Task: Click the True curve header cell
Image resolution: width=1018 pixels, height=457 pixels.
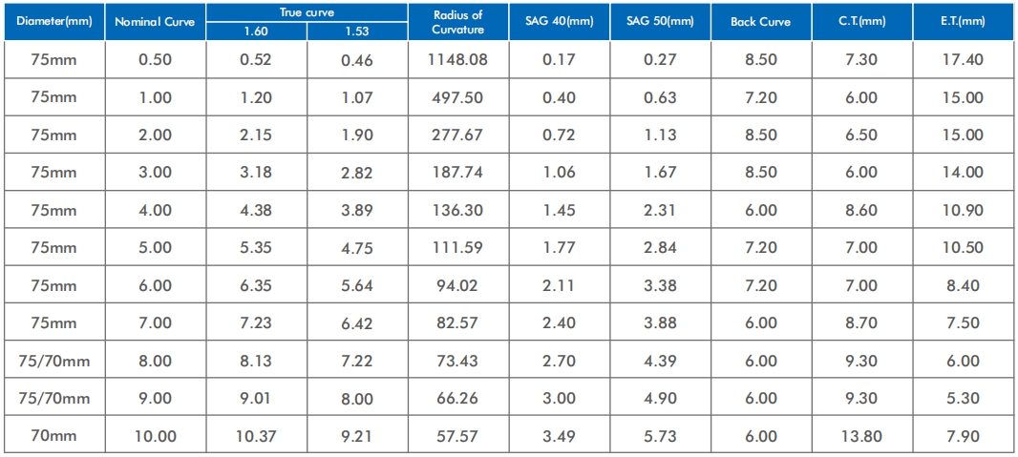Action: coord(307,12)
